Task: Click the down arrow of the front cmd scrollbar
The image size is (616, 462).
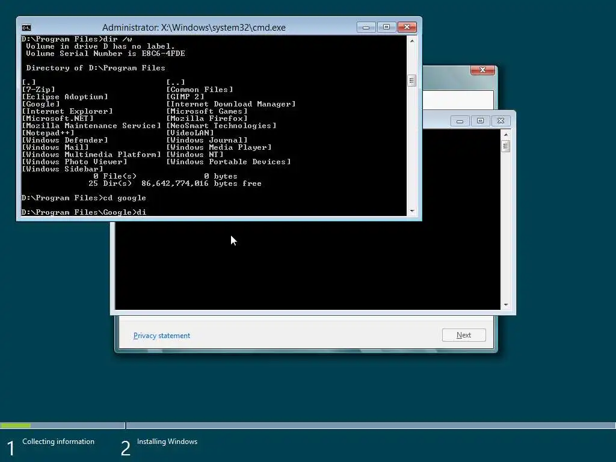Action: pos(411,211)
